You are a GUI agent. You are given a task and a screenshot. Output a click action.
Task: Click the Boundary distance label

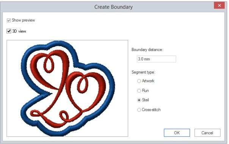click(147, 50)
